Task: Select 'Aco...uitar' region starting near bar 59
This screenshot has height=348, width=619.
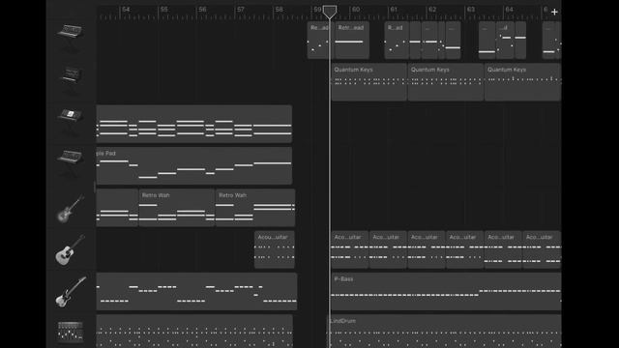Action: tap(350, 249)
